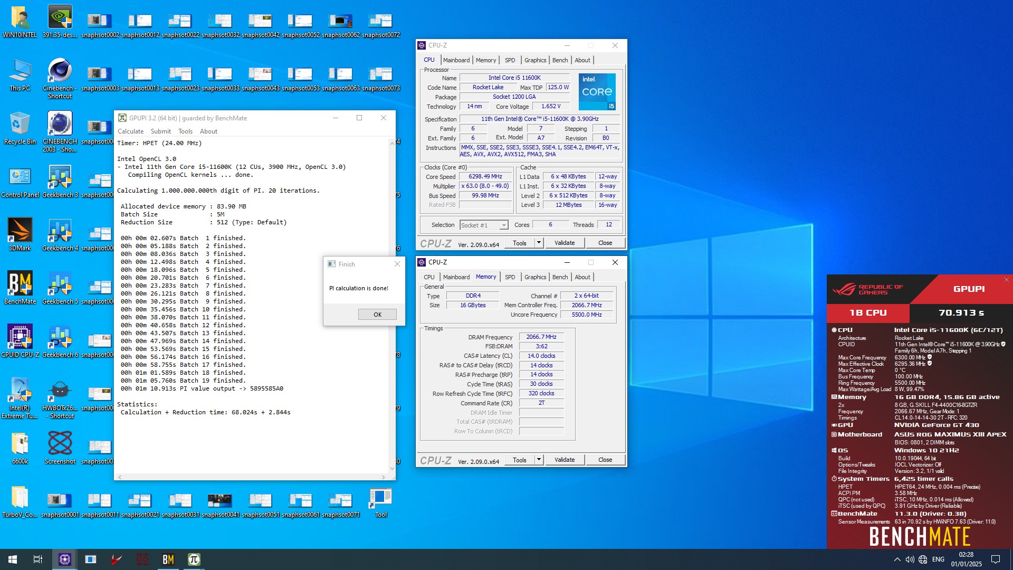Click Validate in the Memory CPU-Z window
The height and width of the screenshot is (570, 1013).
pos(565,460)
